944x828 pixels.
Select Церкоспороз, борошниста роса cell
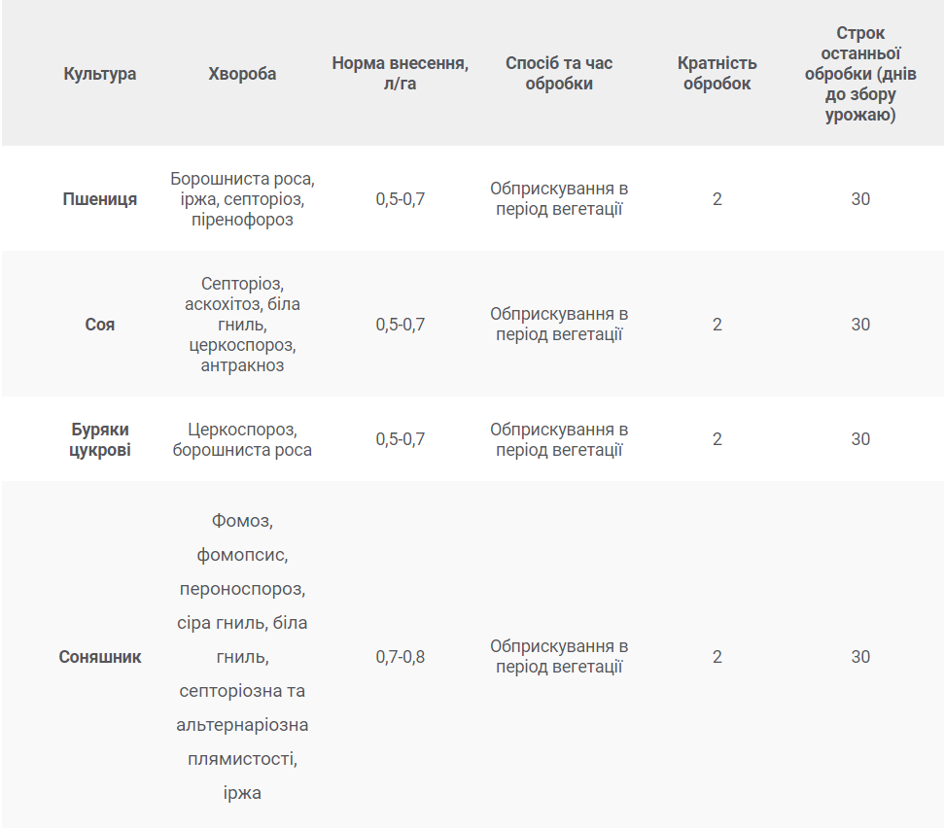[242, 439]
